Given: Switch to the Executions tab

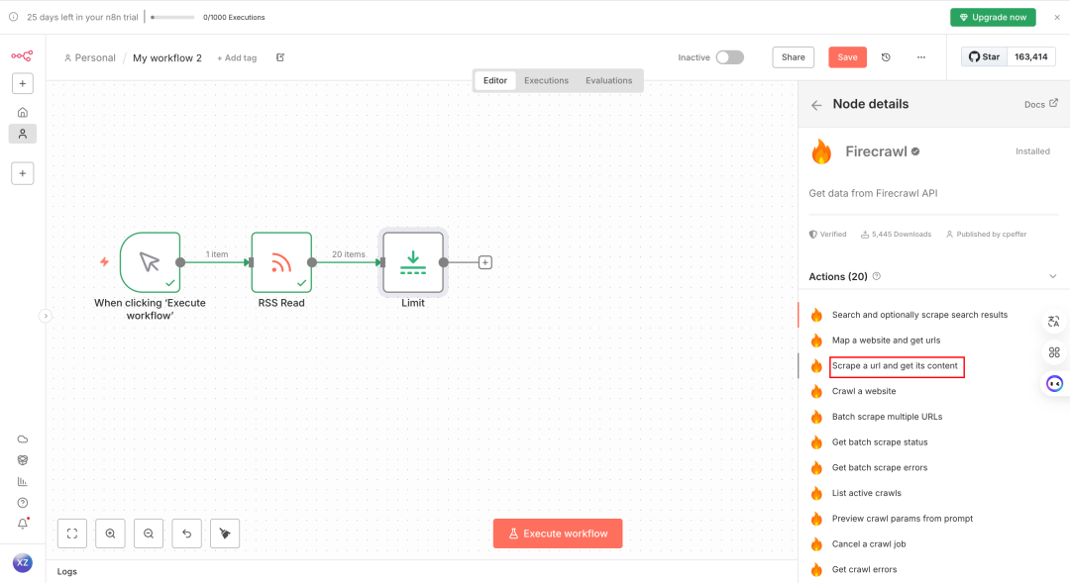Looking at the screenshot, I should (x=546, y=80).
